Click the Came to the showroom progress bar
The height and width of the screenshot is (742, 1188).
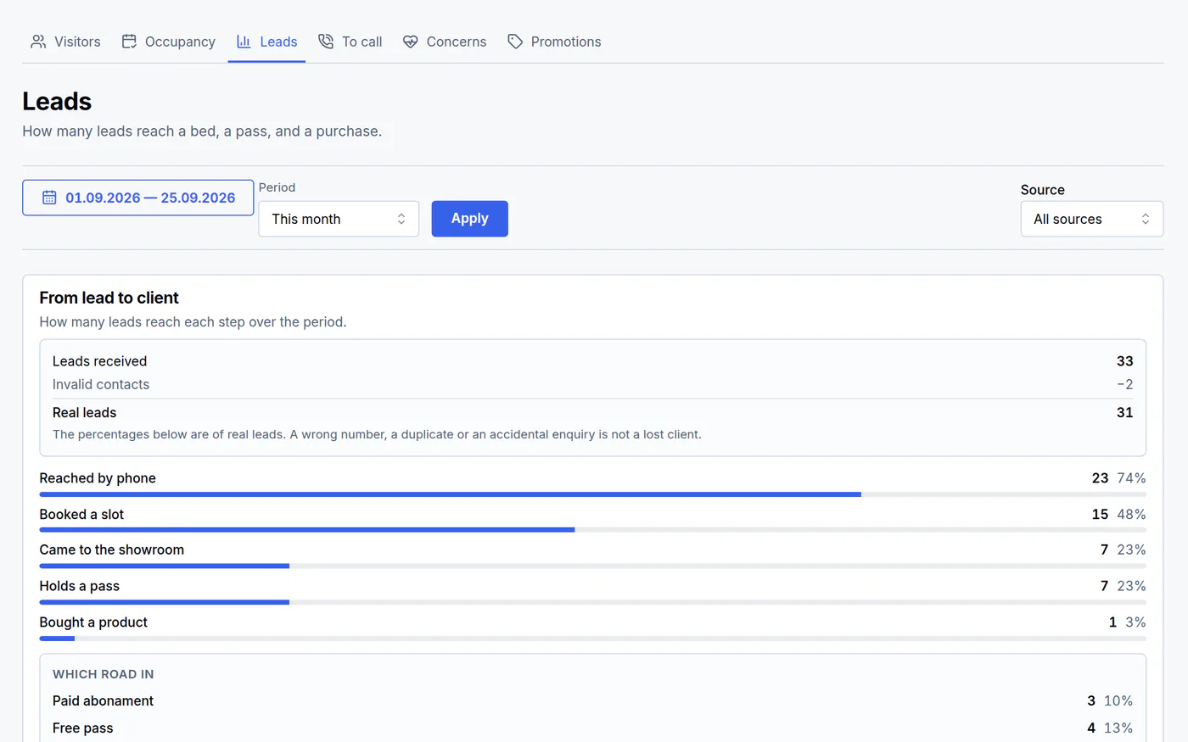click(x=592, y=566)
